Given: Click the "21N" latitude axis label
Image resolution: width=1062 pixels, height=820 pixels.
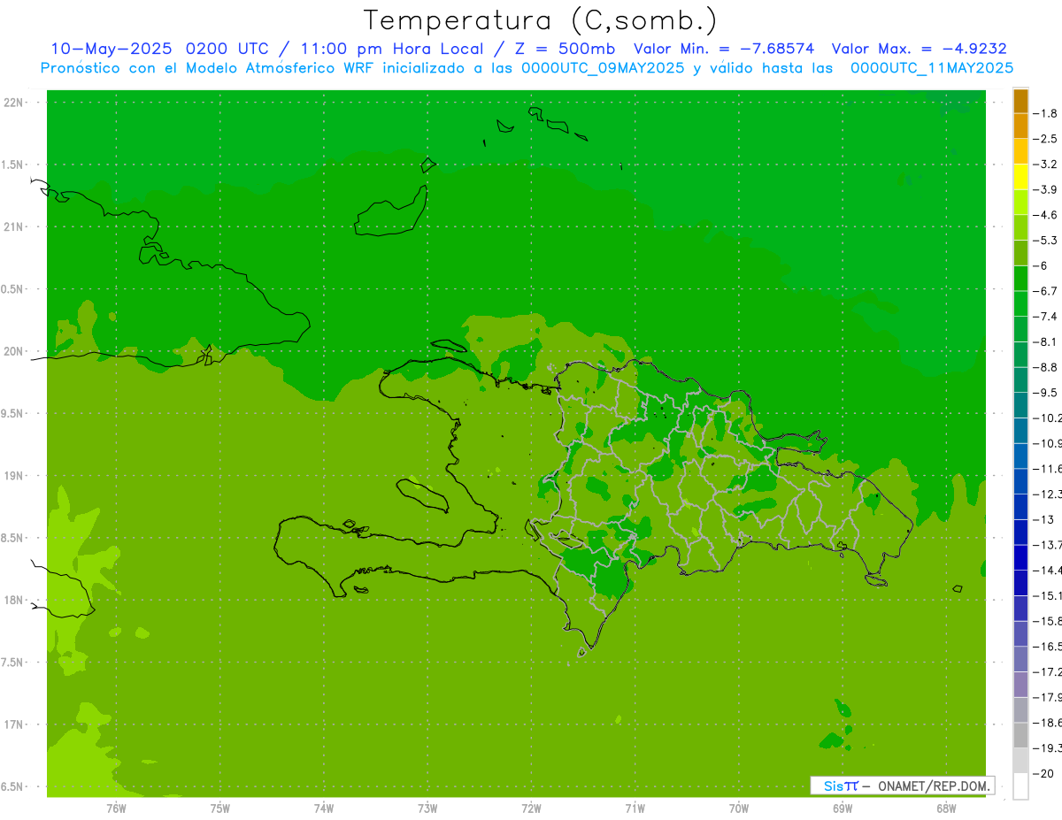Looking at the screenshot, I should 14,226.
